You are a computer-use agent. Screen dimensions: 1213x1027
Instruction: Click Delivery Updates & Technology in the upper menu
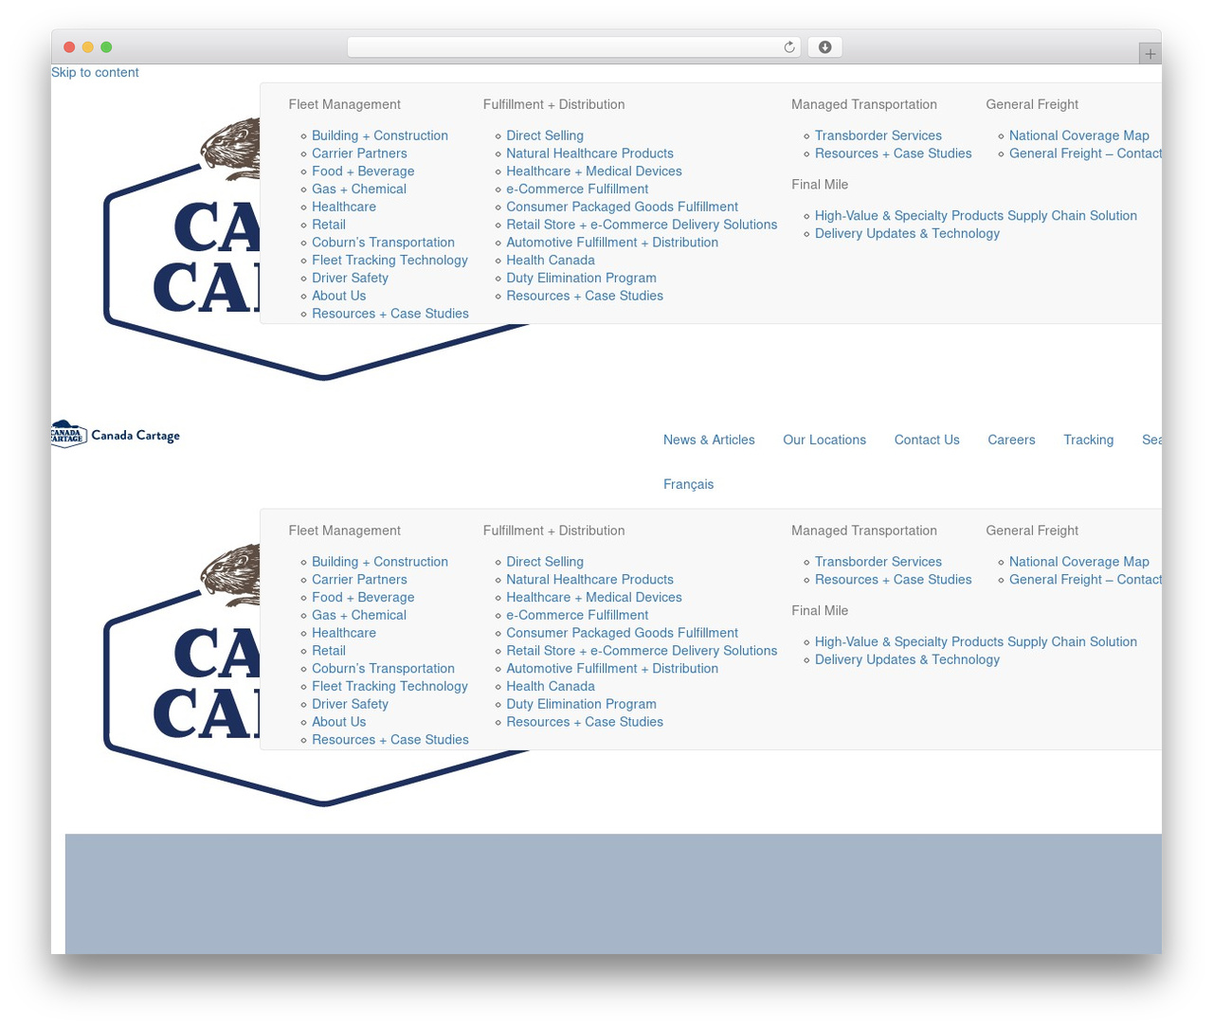point(907,234)
